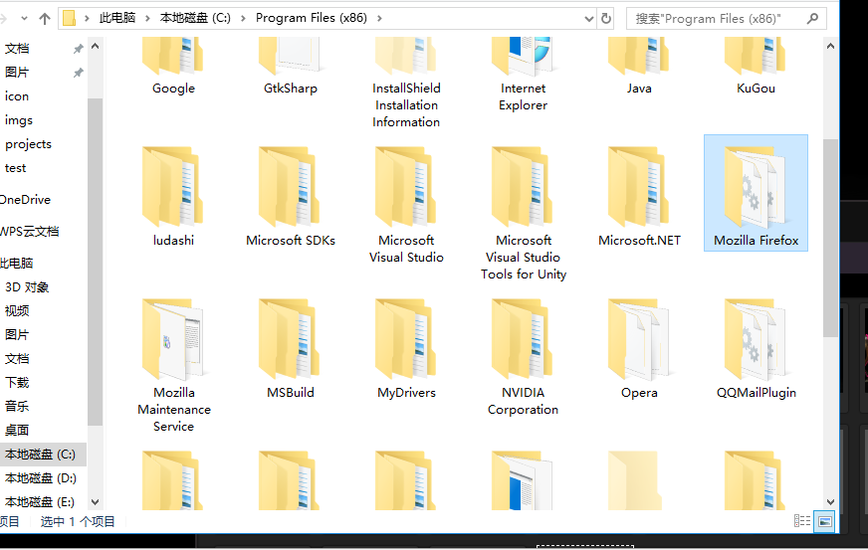Select the KuGou folder
This screenshot has height=550, width=868.
tap(756, 67)
